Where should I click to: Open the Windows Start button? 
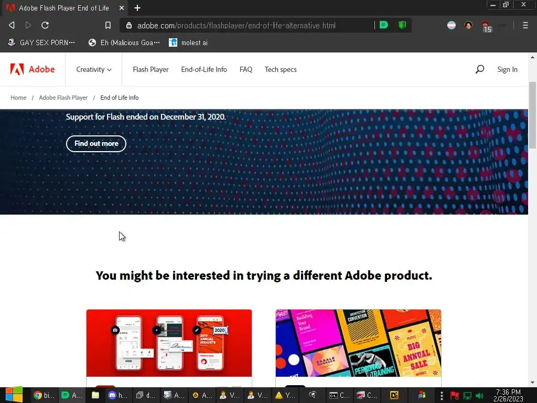(14, 395)
